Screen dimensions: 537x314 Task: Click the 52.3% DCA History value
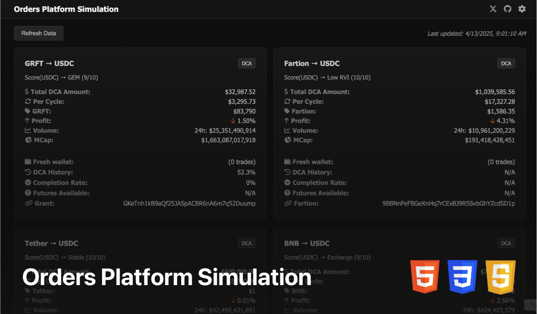(247, 172)
